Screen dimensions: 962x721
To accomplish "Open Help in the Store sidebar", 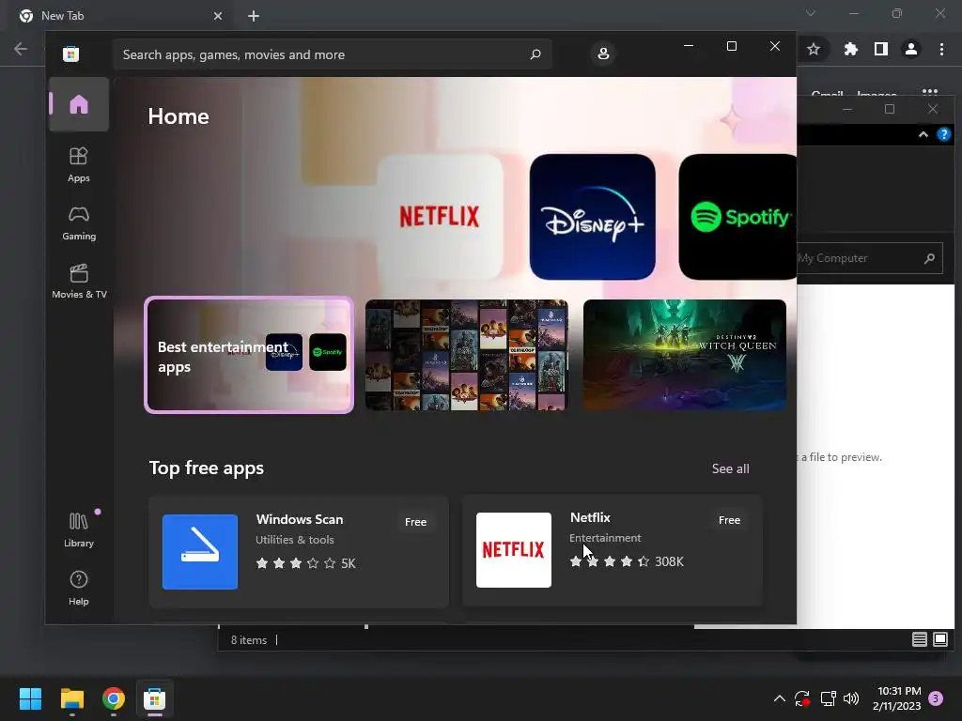I will click(79, 588).
